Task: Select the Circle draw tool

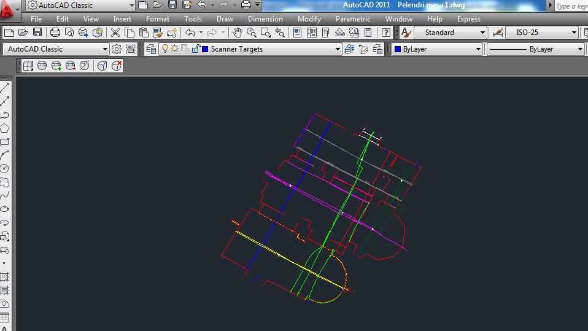Action: pos(4,169)
